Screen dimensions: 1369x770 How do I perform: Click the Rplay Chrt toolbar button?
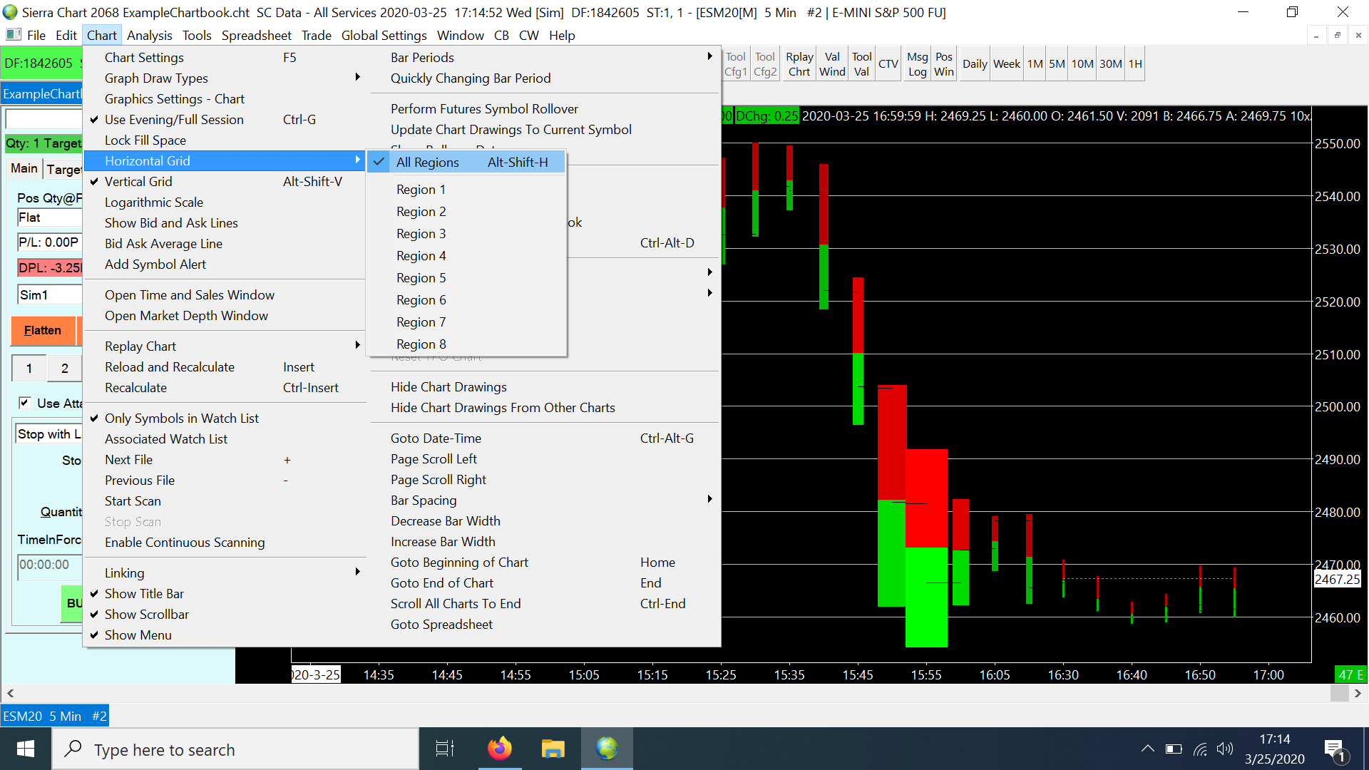(799, 64)
